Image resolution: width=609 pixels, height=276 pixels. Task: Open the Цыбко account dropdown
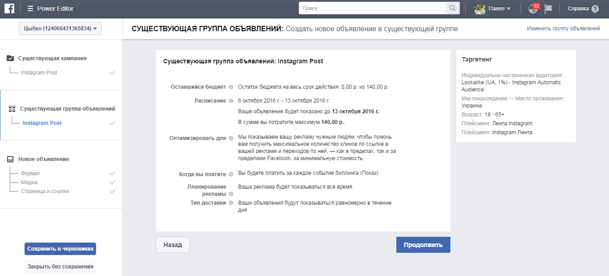[60, 29]
